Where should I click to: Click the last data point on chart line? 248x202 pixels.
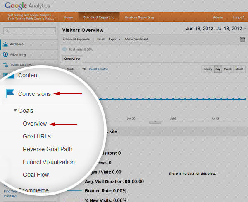point(245,99)
